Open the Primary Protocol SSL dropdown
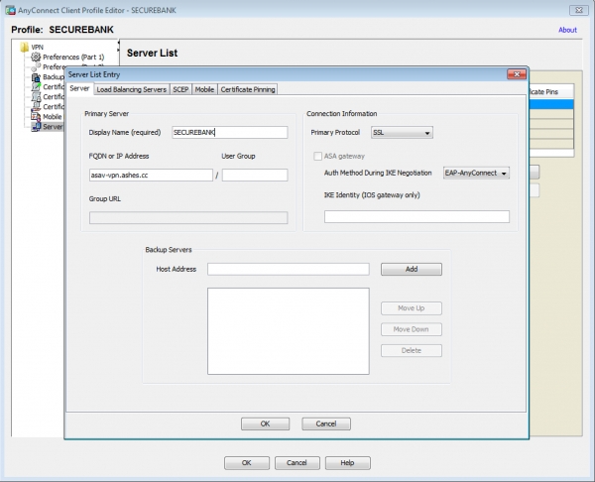Viewport: 595px width, 482px height. (402, 132)
